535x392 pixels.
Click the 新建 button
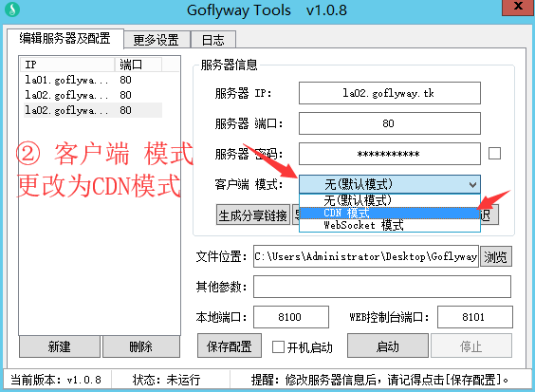pos(60,346)
